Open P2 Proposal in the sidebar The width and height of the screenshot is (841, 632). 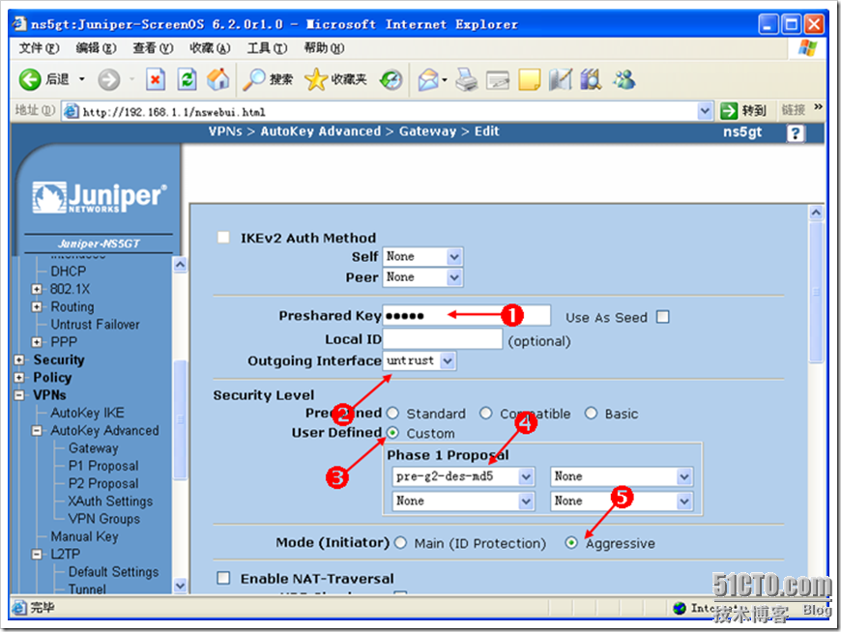coord(103,483)
